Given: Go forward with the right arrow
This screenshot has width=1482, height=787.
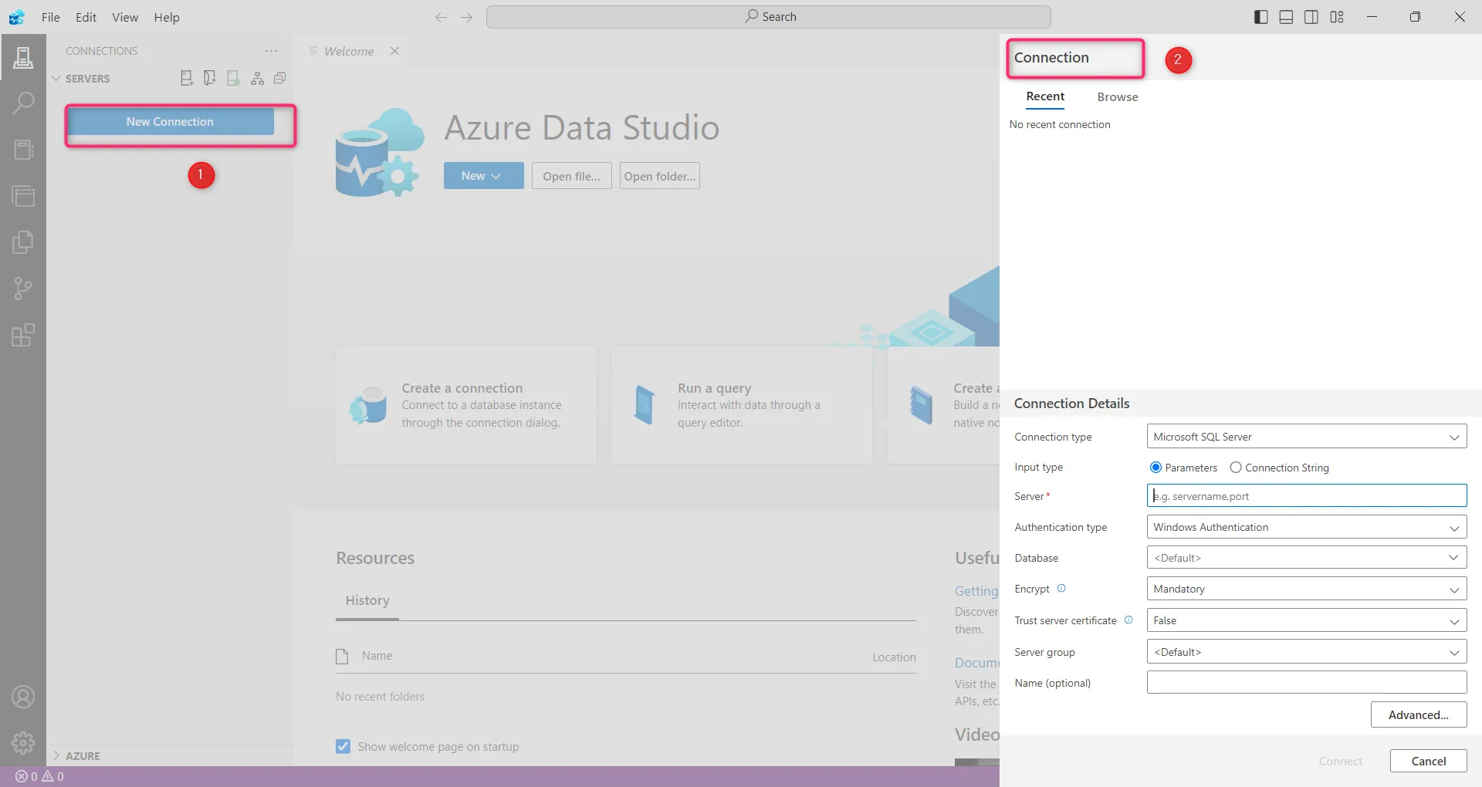Looking at the screenshot, I should click(466, 17).
